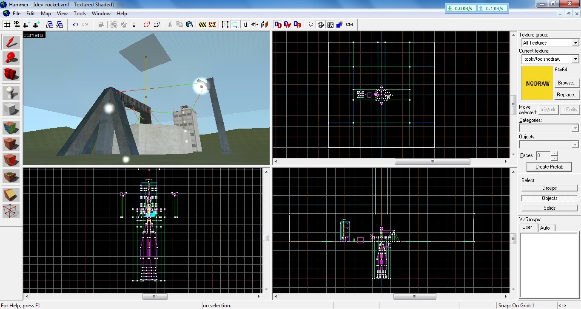The image size is (581, 309).
Task: Activate the Magnify tool
Action: tap(11, 58)
